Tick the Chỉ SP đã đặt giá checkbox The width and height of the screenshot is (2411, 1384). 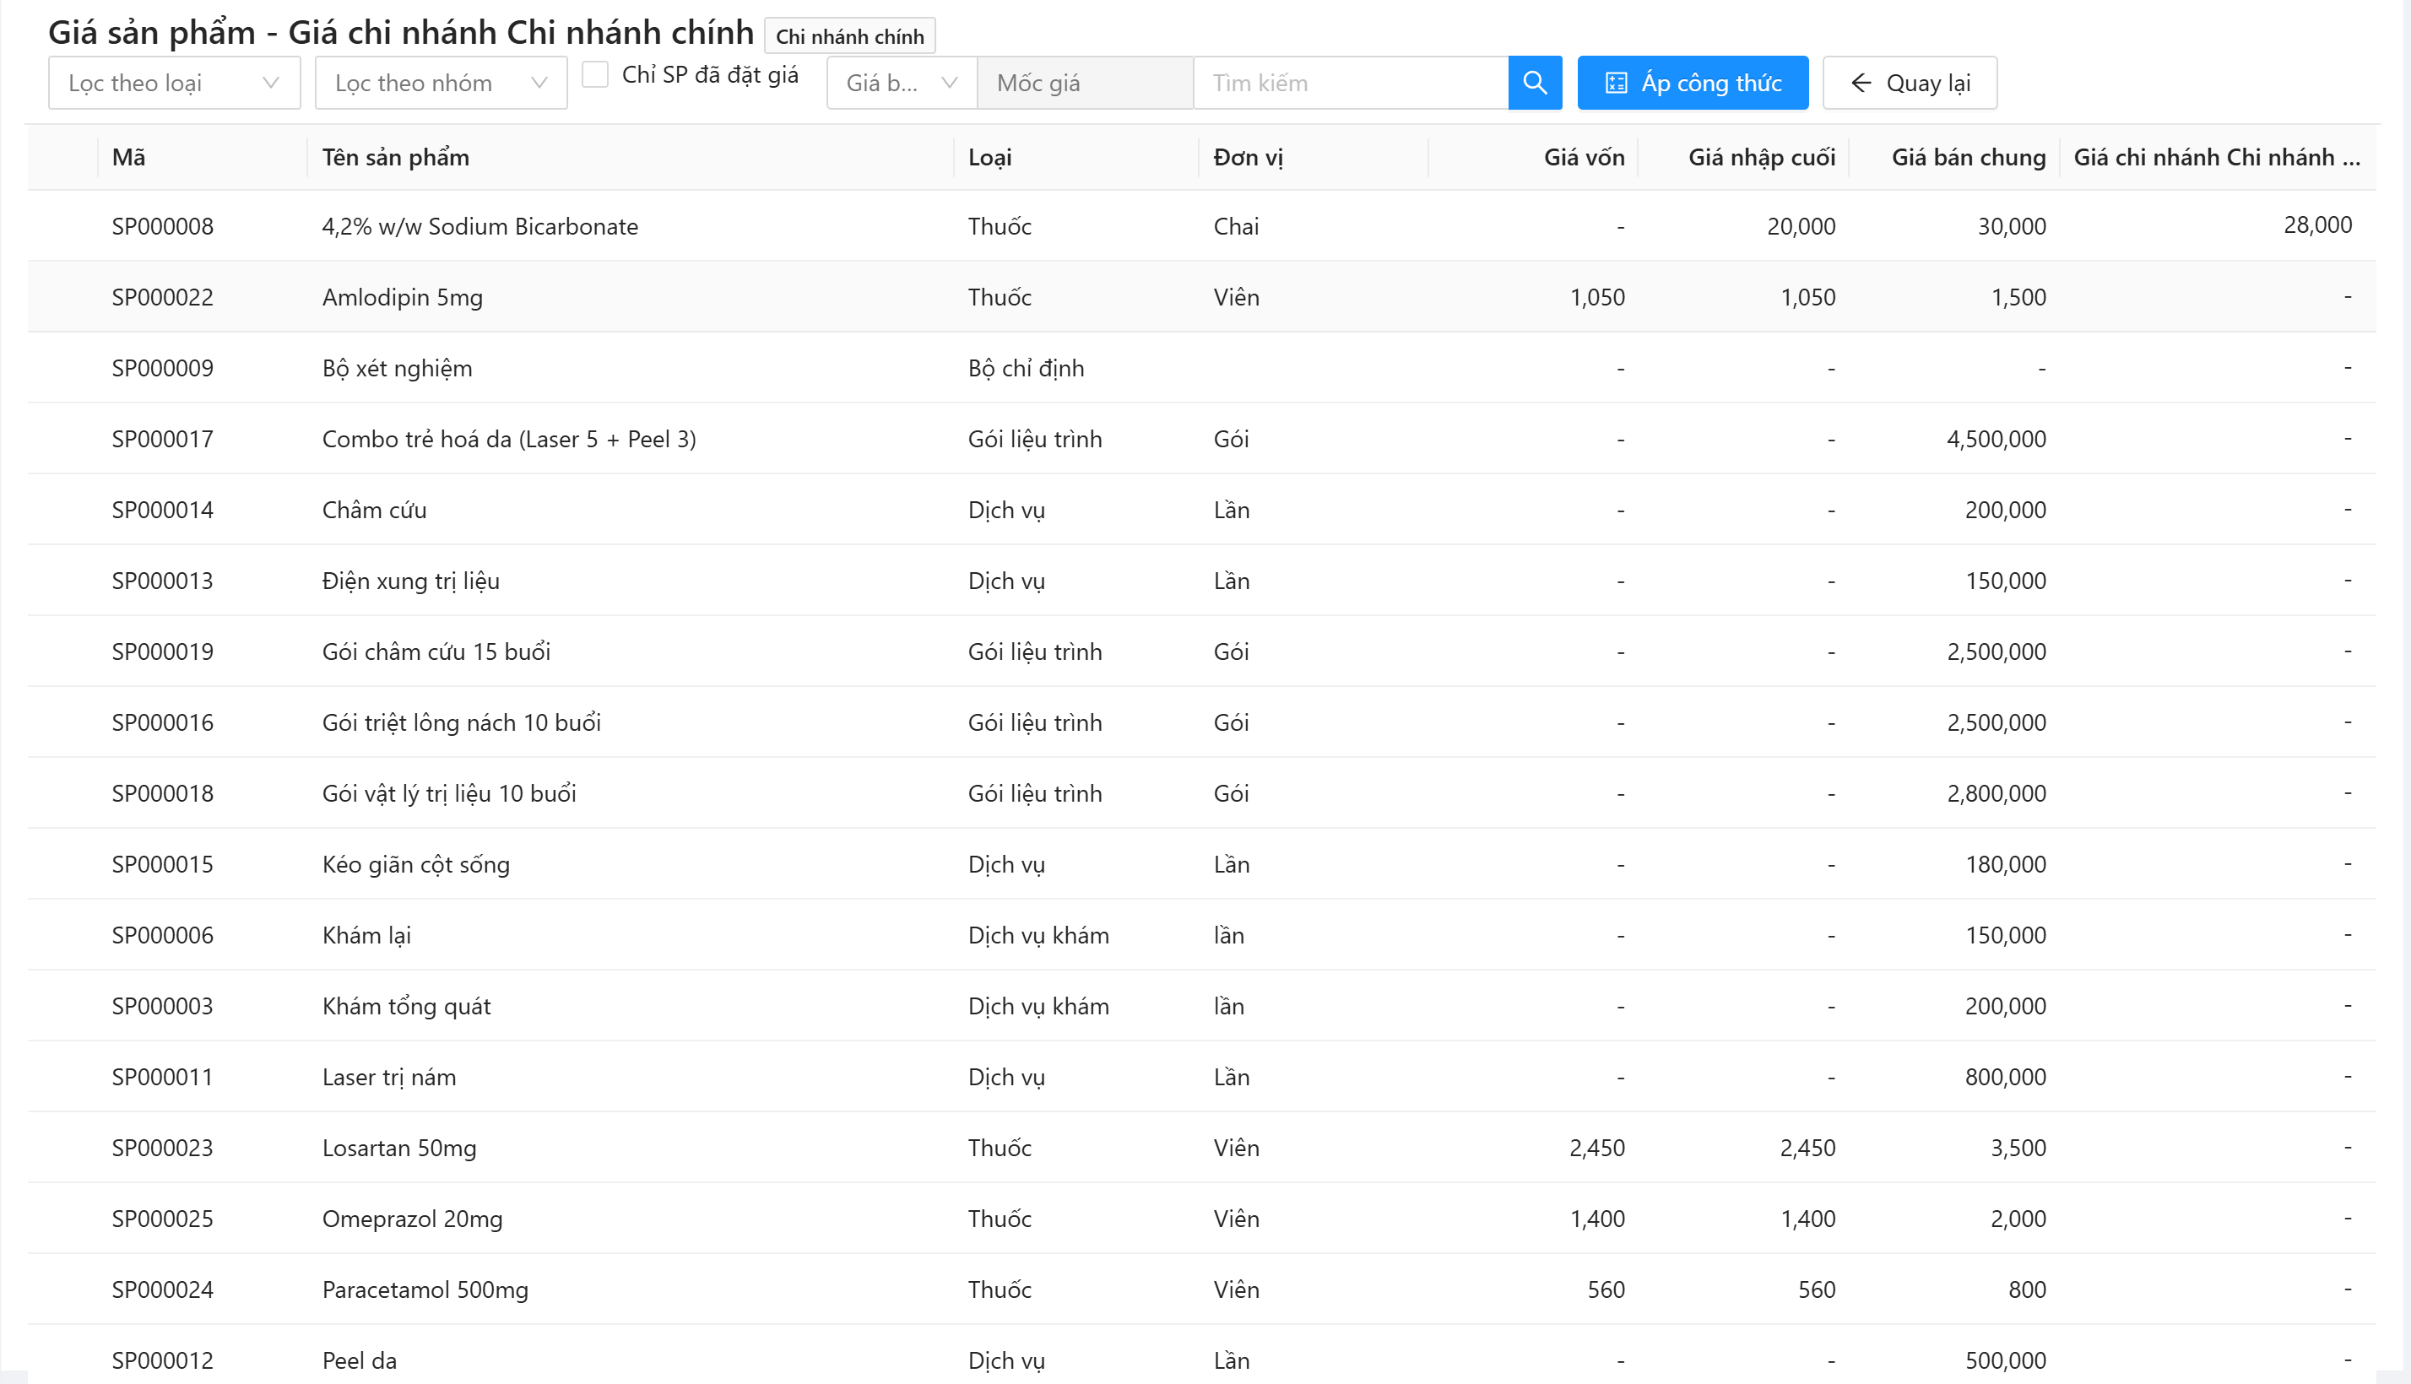[x=595, y=74]
